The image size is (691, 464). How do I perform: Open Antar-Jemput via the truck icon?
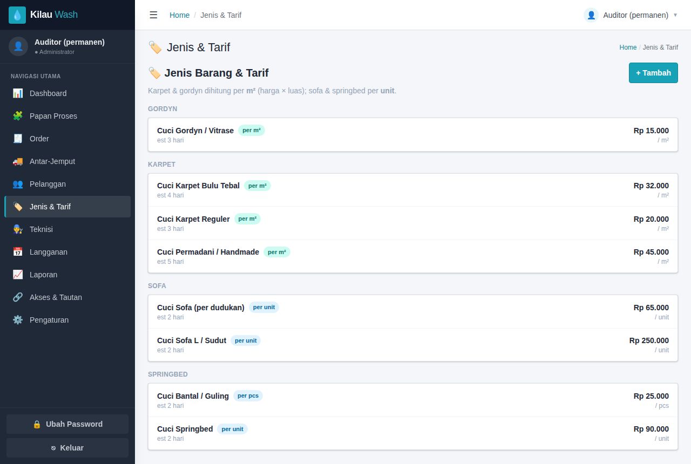[18, 161]
